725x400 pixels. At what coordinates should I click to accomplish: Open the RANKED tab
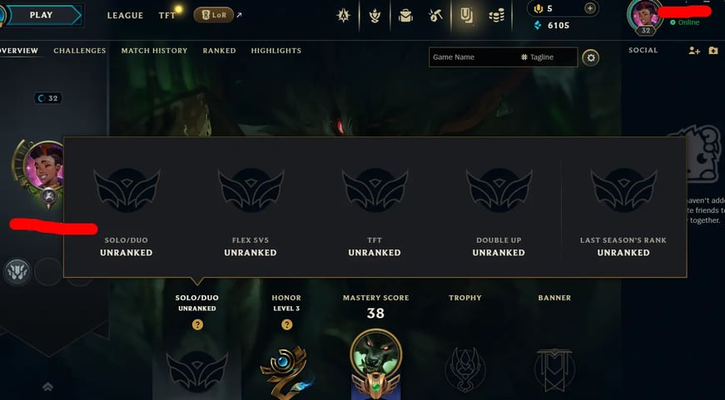point(219,51)
